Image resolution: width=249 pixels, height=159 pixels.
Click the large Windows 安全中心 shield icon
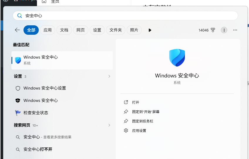click(177, 58)
